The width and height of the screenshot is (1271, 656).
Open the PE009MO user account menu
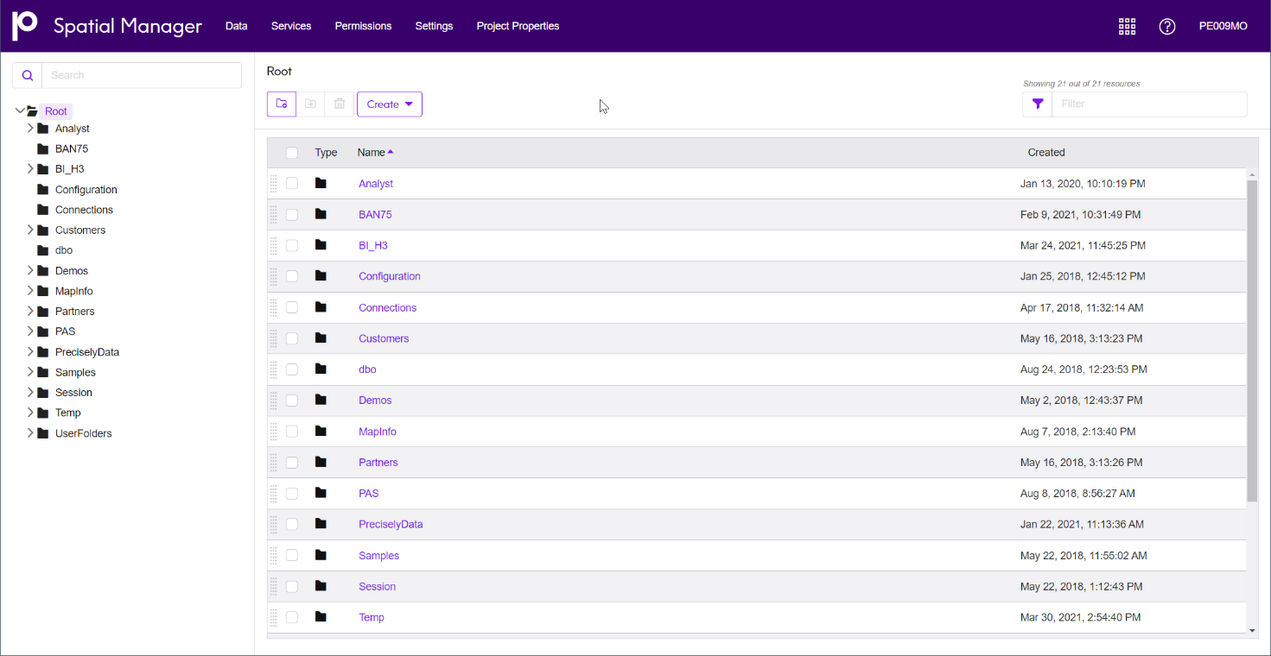(1223, 26)
